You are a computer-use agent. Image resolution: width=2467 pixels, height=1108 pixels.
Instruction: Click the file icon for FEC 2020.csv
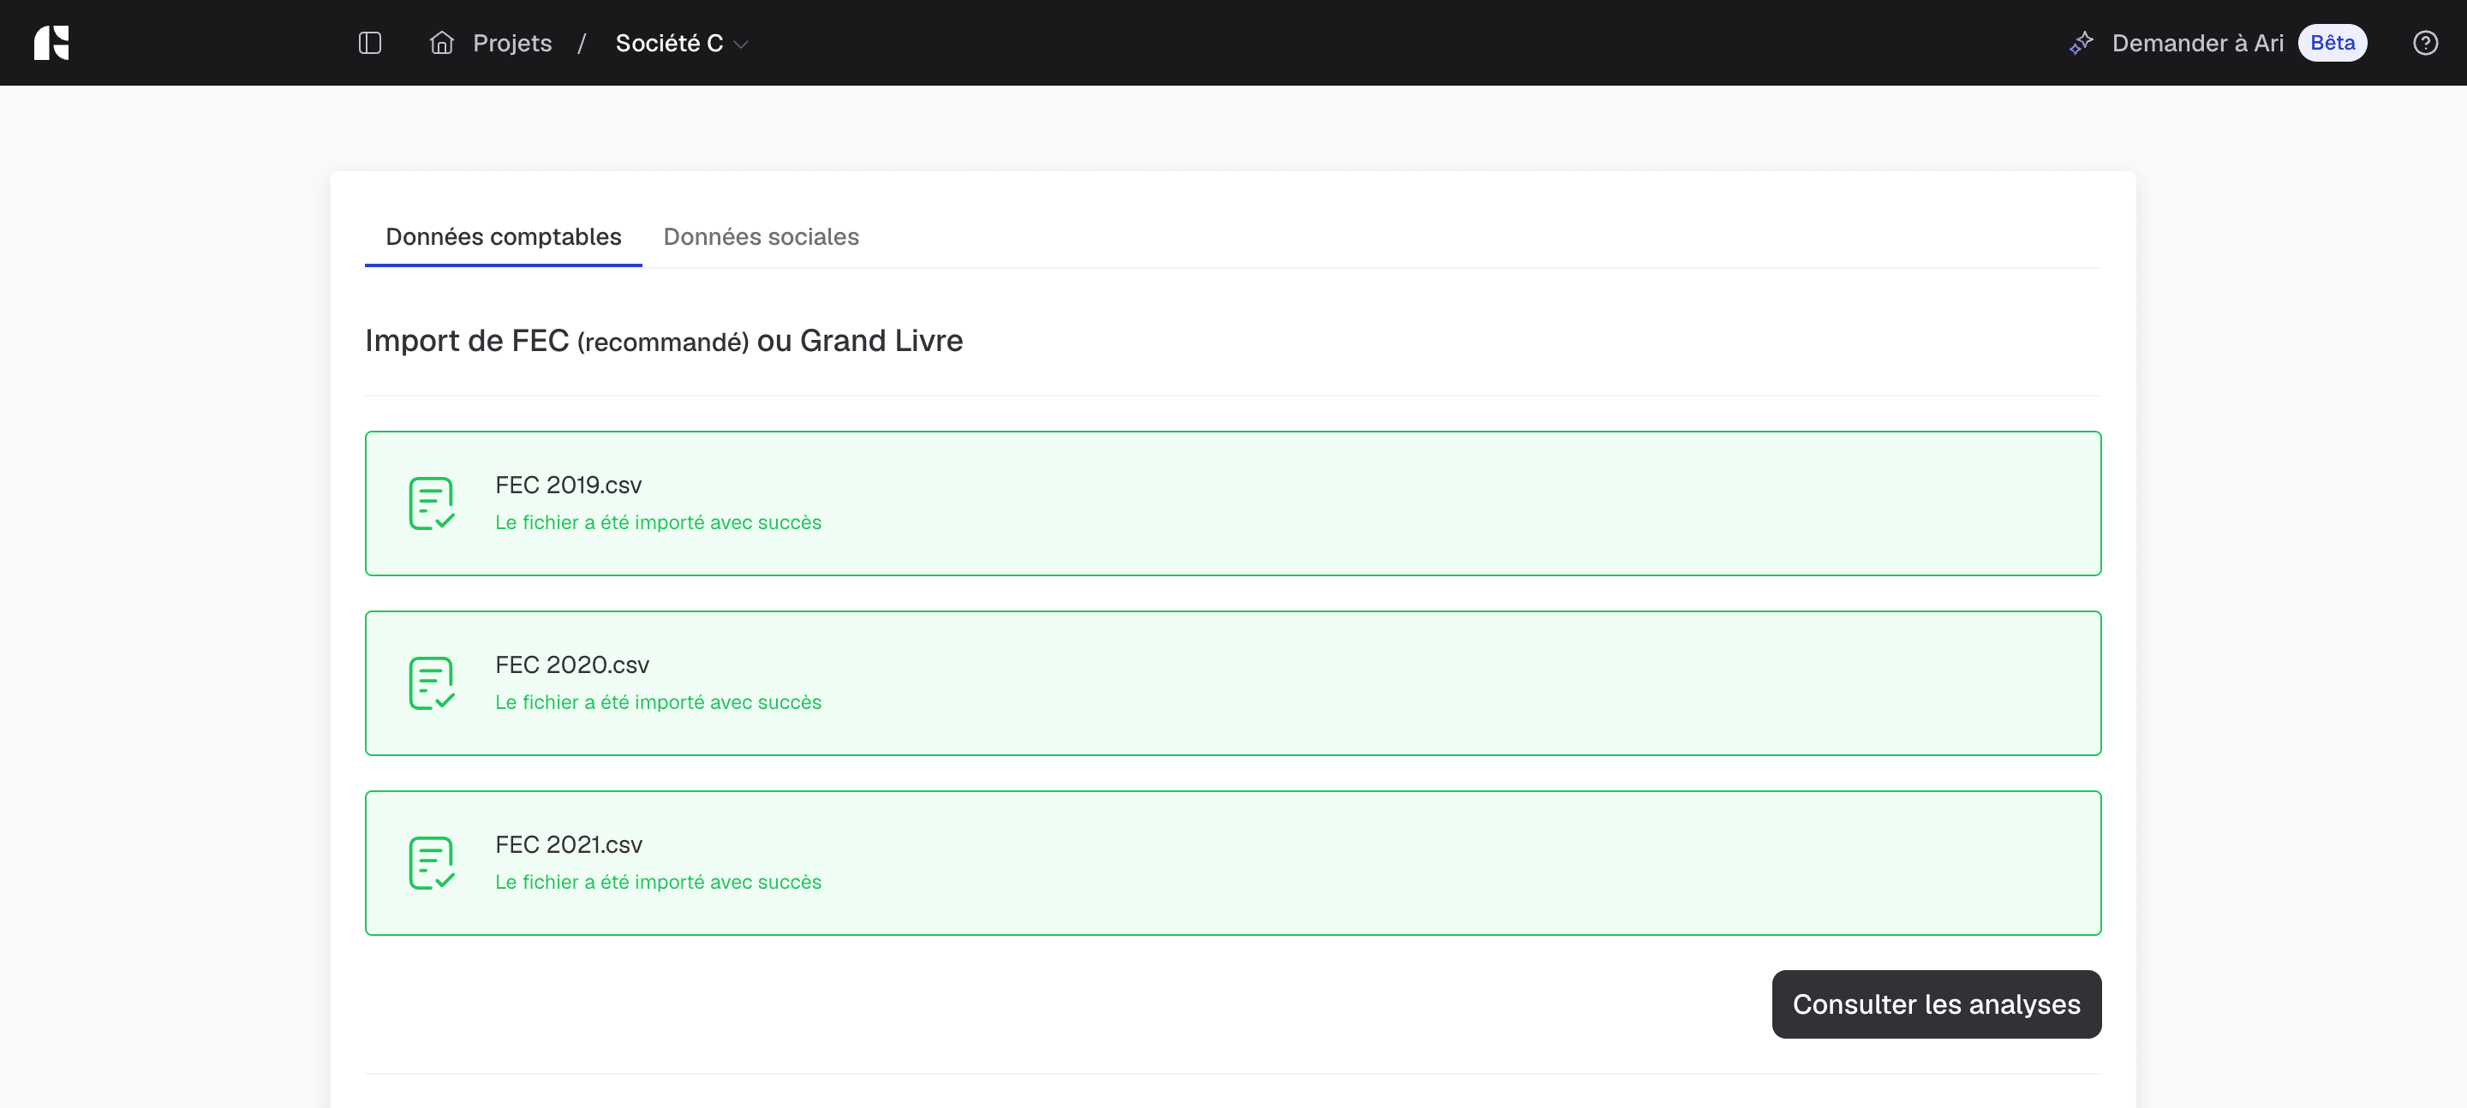(x=432, y=684)
